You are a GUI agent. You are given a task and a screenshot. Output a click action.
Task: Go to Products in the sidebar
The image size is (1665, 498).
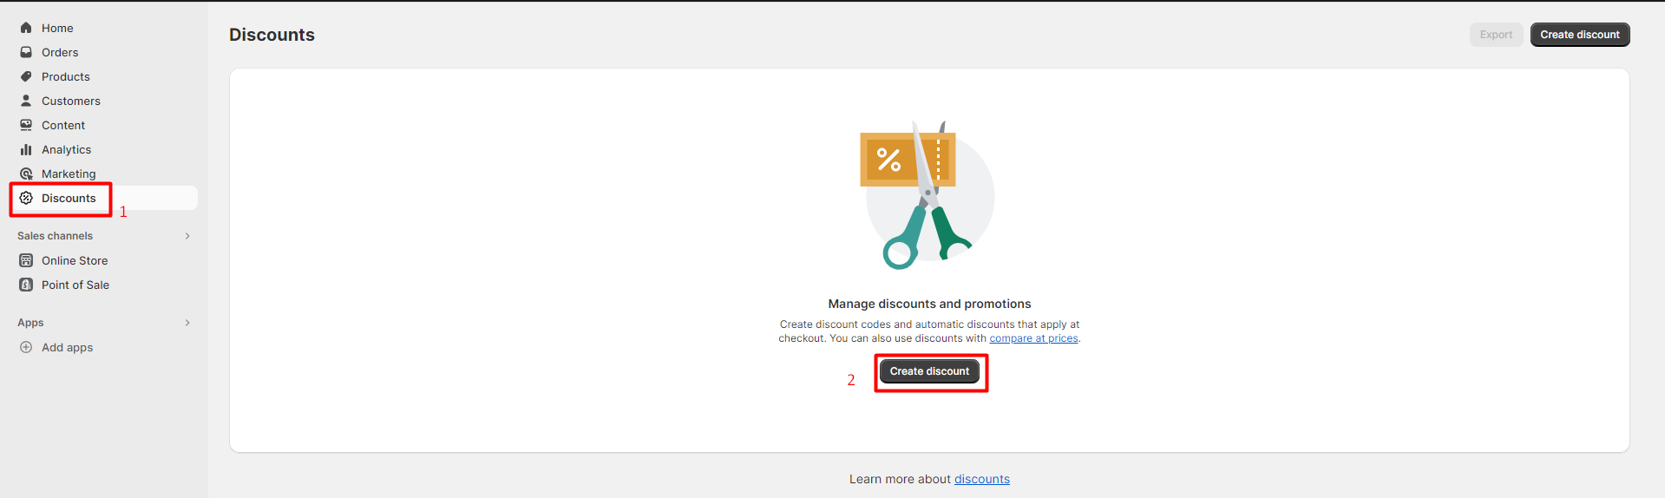104,76
